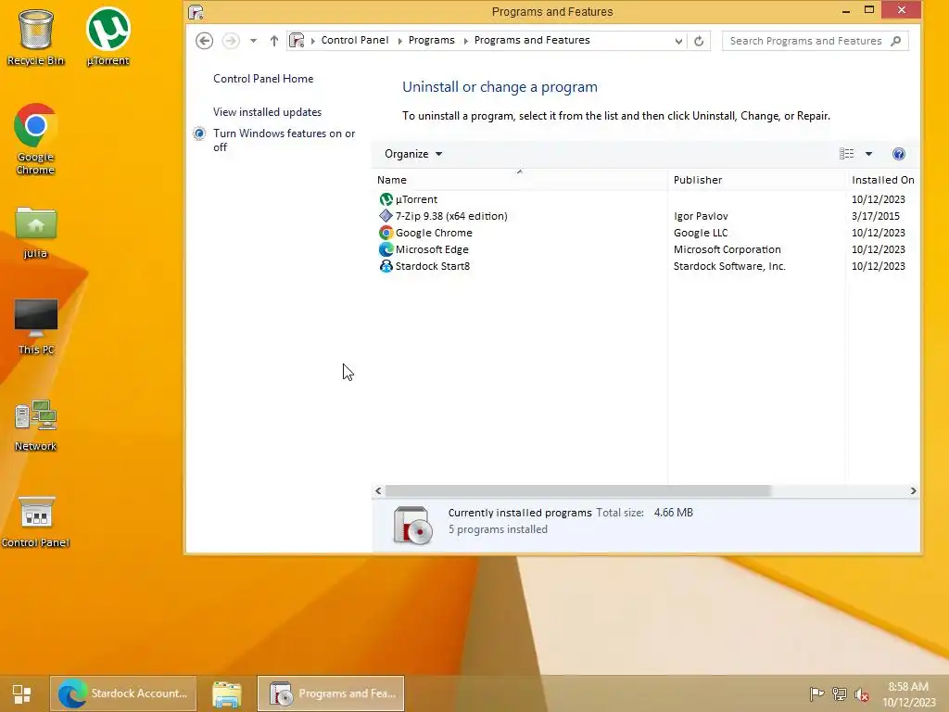Click the Google Chrome icon in program list

386,233
